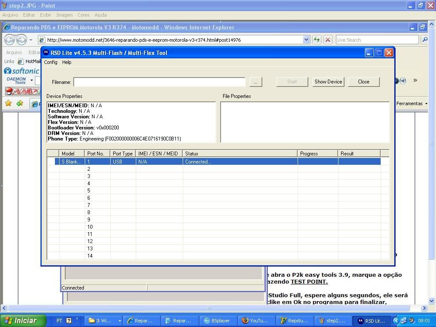Open Paint's Cores menu

[84, 15]
